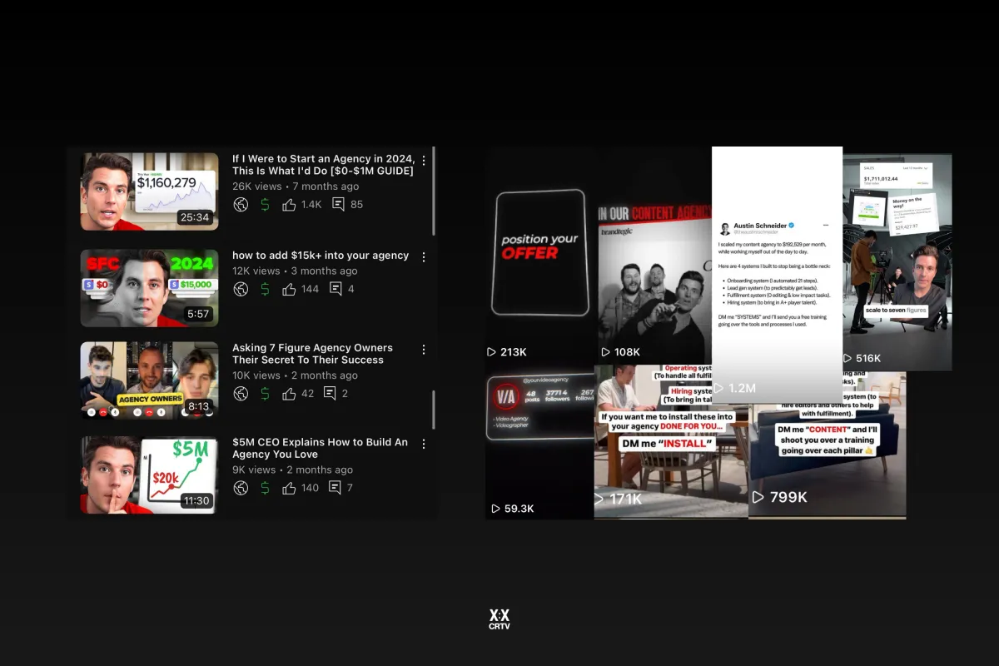
Task: Click the dollar sign icon under the 12K views video
Action: (x=265, y=289)
